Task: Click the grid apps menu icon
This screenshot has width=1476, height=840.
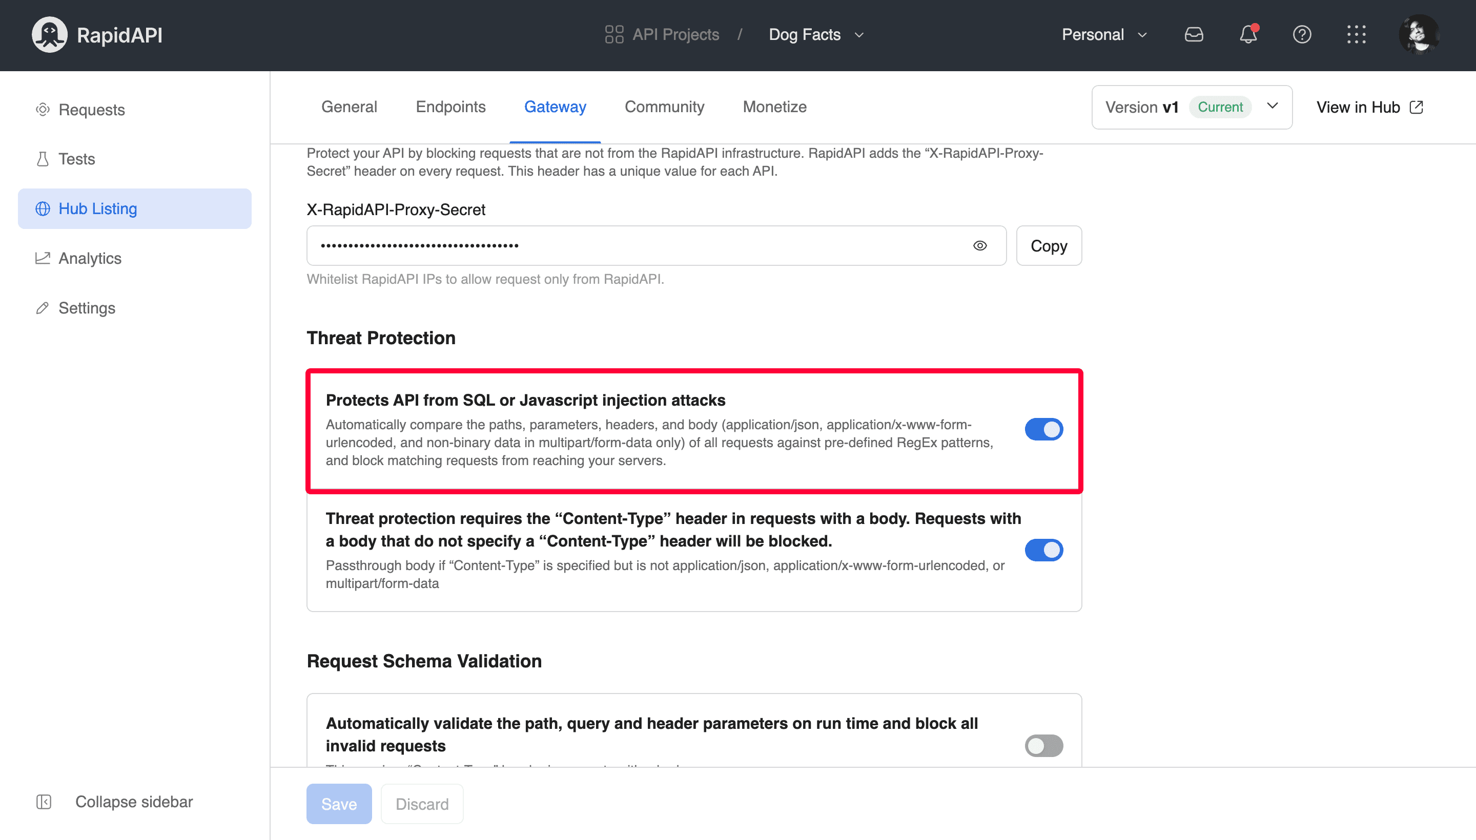Action: tap(1356, 34)
